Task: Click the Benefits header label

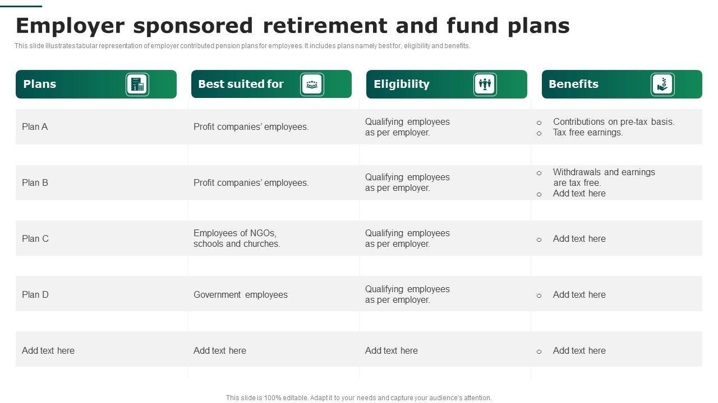Action: 573,84
